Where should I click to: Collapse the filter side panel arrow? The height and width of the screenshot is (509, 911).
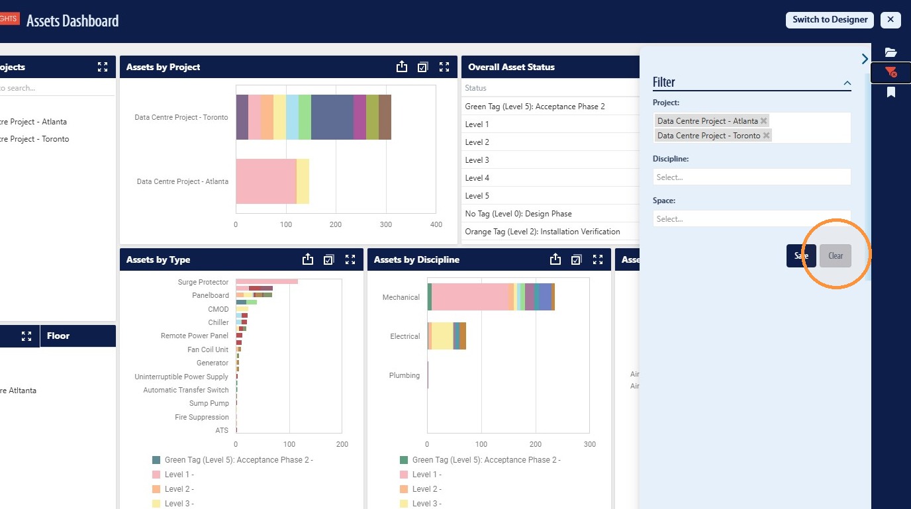tap(865, 59)
